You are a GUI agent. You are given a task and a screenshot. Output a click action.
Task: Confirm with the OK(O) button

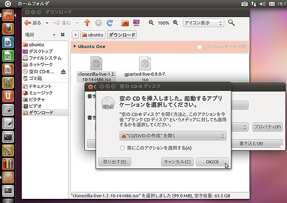pyautogui.click(x=212, y=162)
